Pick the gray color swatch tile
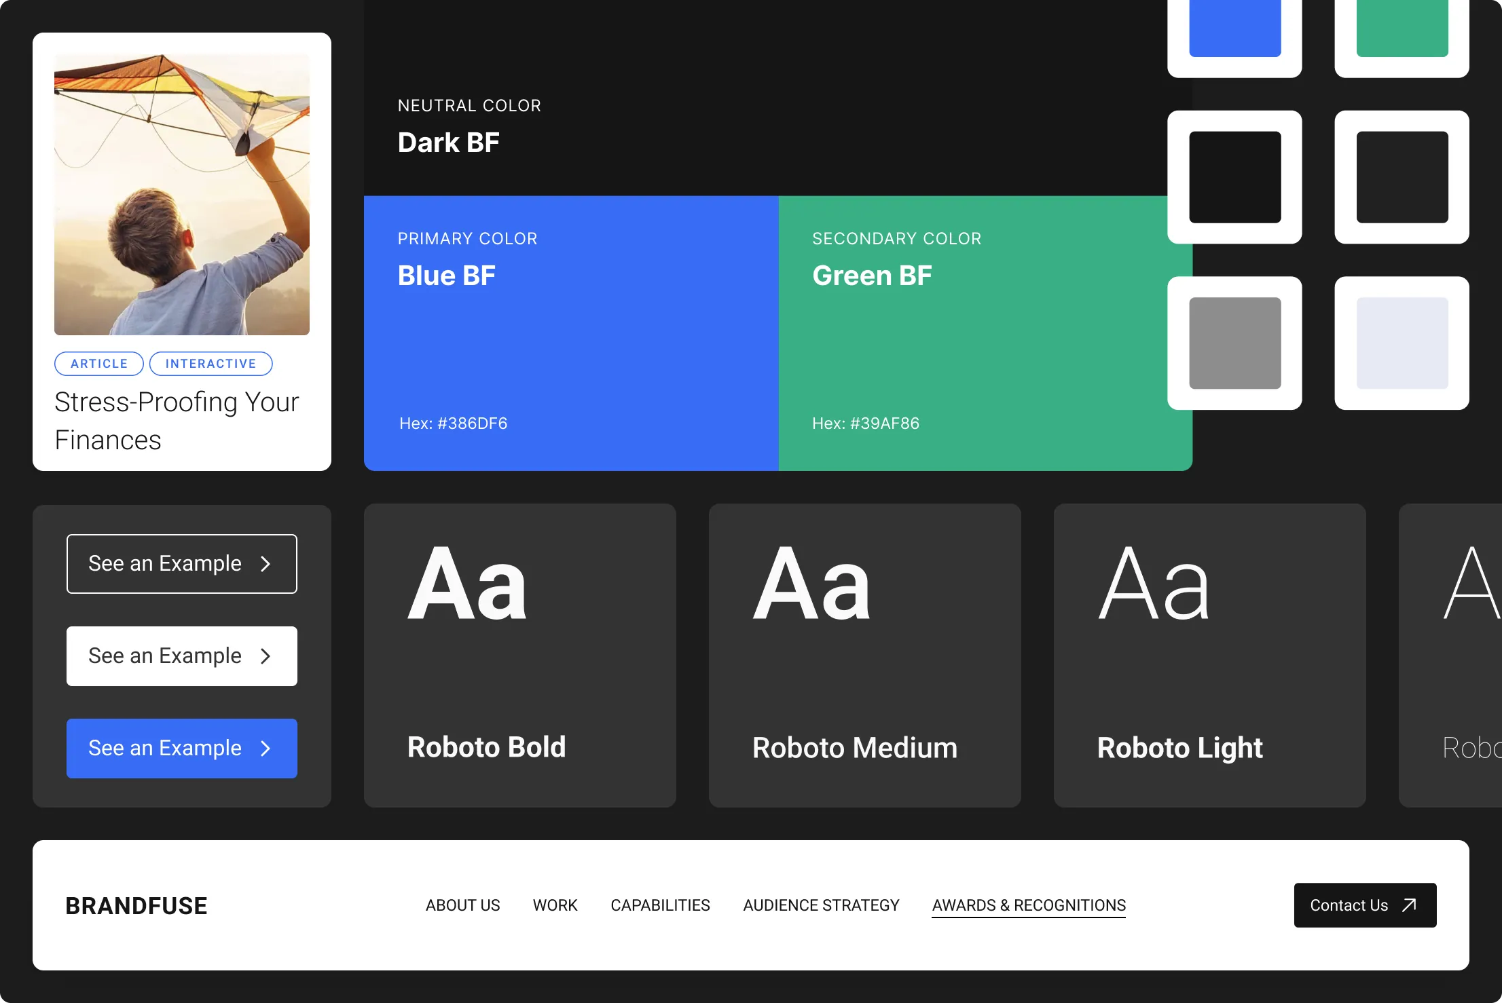 1234,343
